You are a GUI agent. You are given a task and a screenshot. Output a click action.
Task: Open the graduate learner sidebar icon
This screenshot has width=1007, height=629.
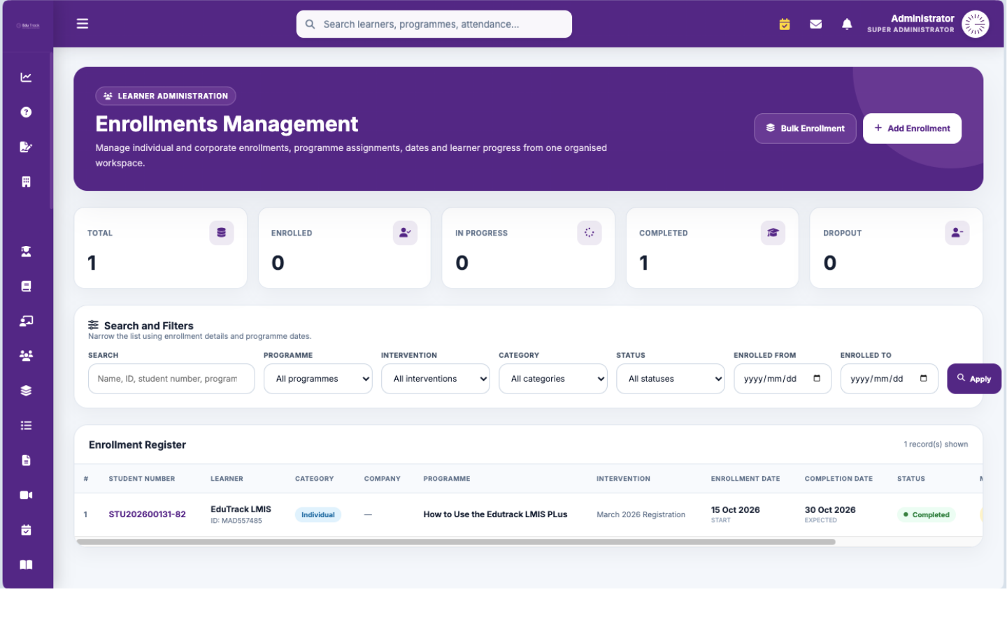pyautogui.click(x=26, y=252)
